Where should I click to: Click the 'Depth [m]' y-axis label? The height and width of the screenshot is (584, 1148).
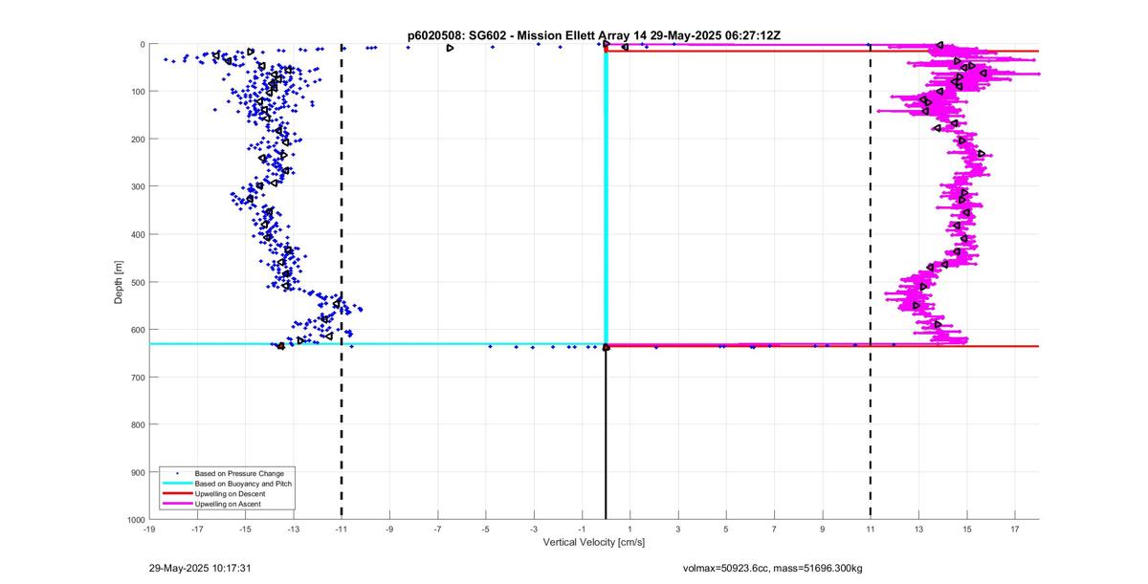click(x=119, y=282)
